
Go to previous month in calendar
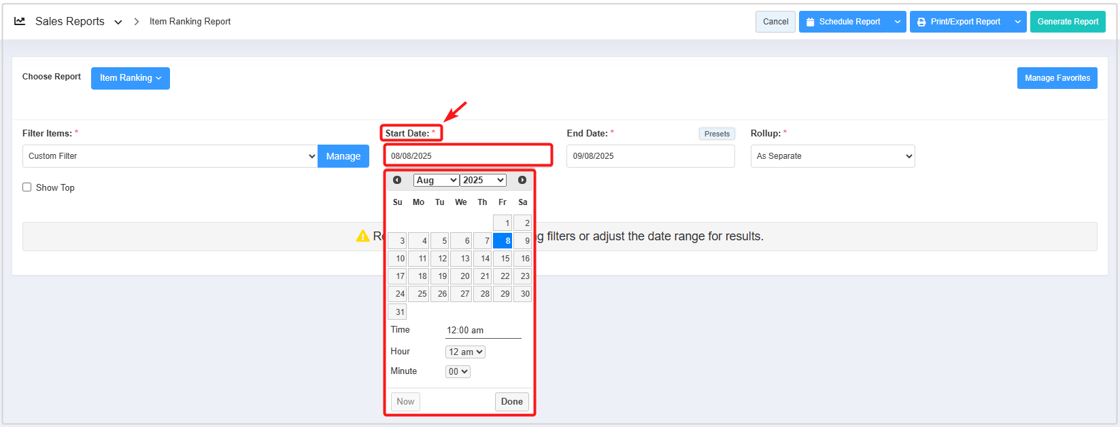click(397, 180)
